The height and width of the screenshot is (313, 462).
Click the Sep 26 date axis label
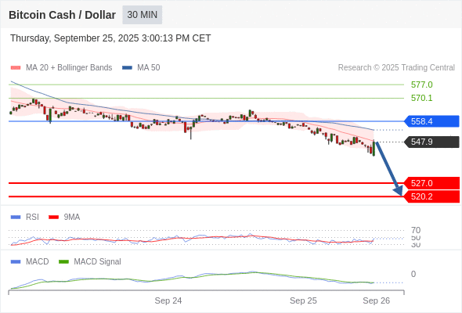pyautogui.click(x=377, y=300)
